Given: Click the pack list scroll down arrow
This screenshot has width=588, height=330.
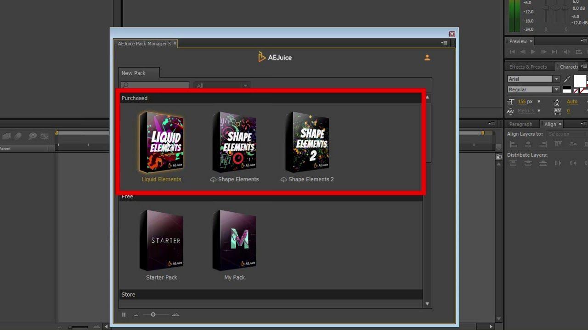Looking at the screenshot, I should point(427,303).
